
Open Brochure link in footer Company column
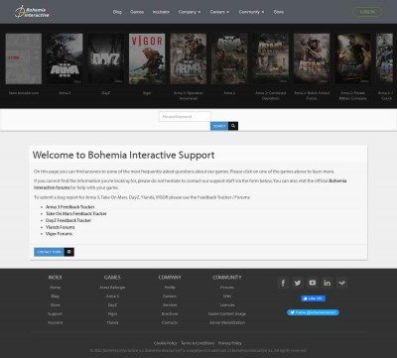tap(170, 313)
